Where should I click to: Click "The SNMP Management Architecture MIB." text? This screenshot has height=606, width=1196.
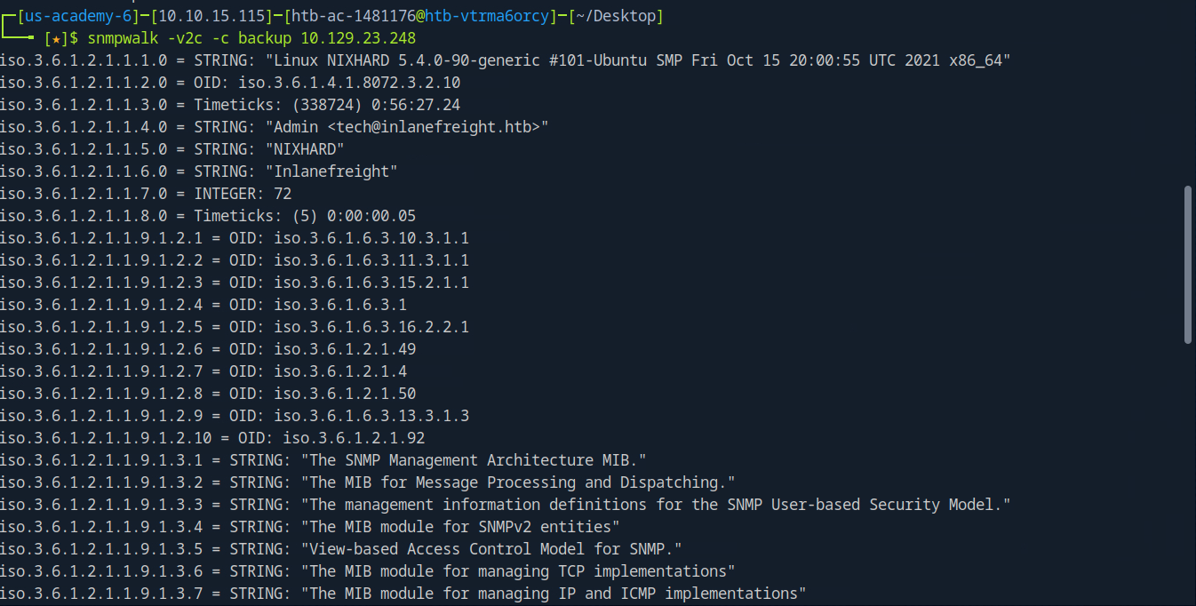point(473,460)
